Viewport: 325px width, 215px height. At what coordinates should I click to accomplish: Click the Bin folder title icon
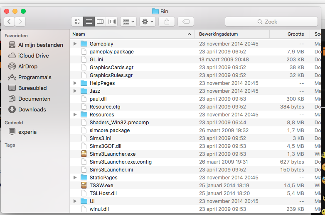pos(155,11)
